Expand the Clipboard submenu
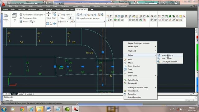The image size is (199, 112). pyautogui.click(x=140, y=51)
